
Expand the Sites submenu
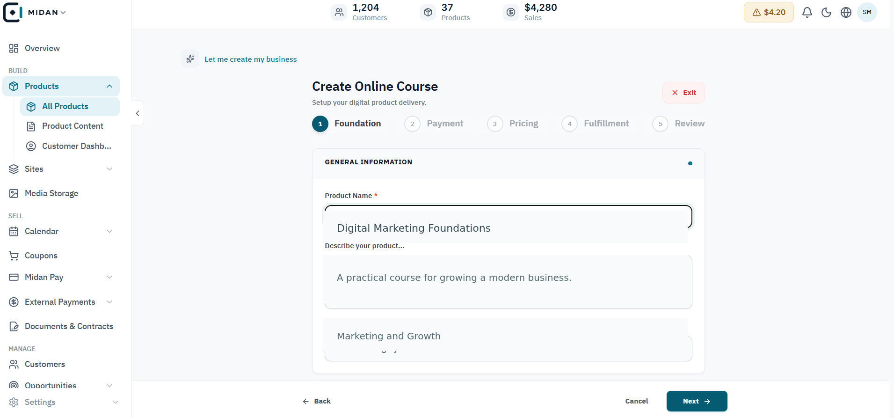[109, 169]
